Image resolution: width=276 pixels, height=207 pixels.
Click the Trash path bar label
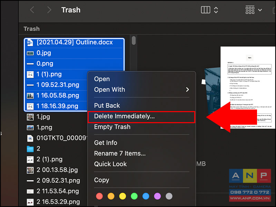point(32,29)
